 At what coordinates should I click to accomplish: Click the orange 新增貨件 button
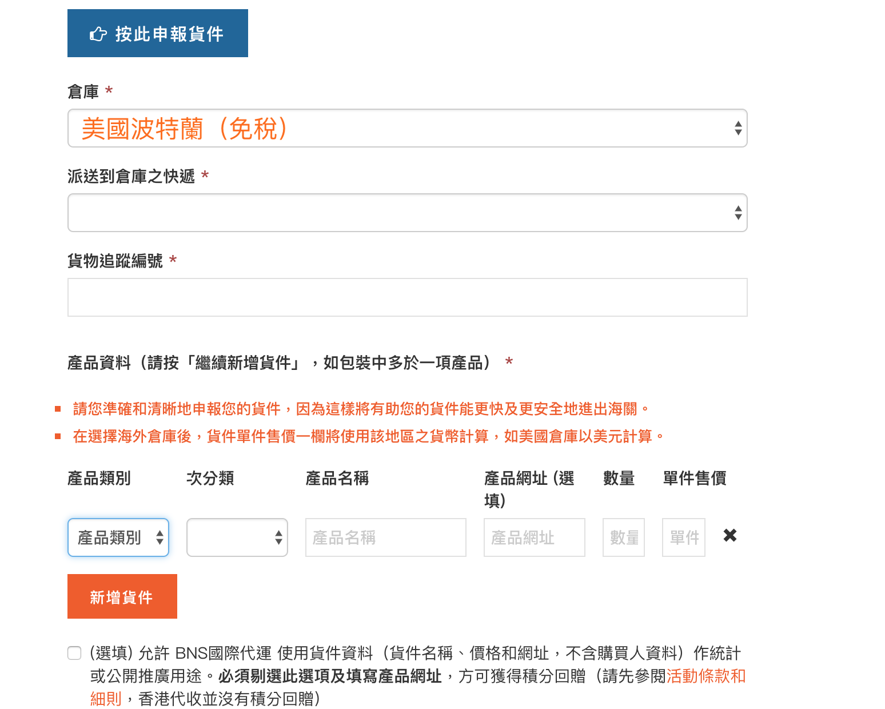(x=122, y=596)
